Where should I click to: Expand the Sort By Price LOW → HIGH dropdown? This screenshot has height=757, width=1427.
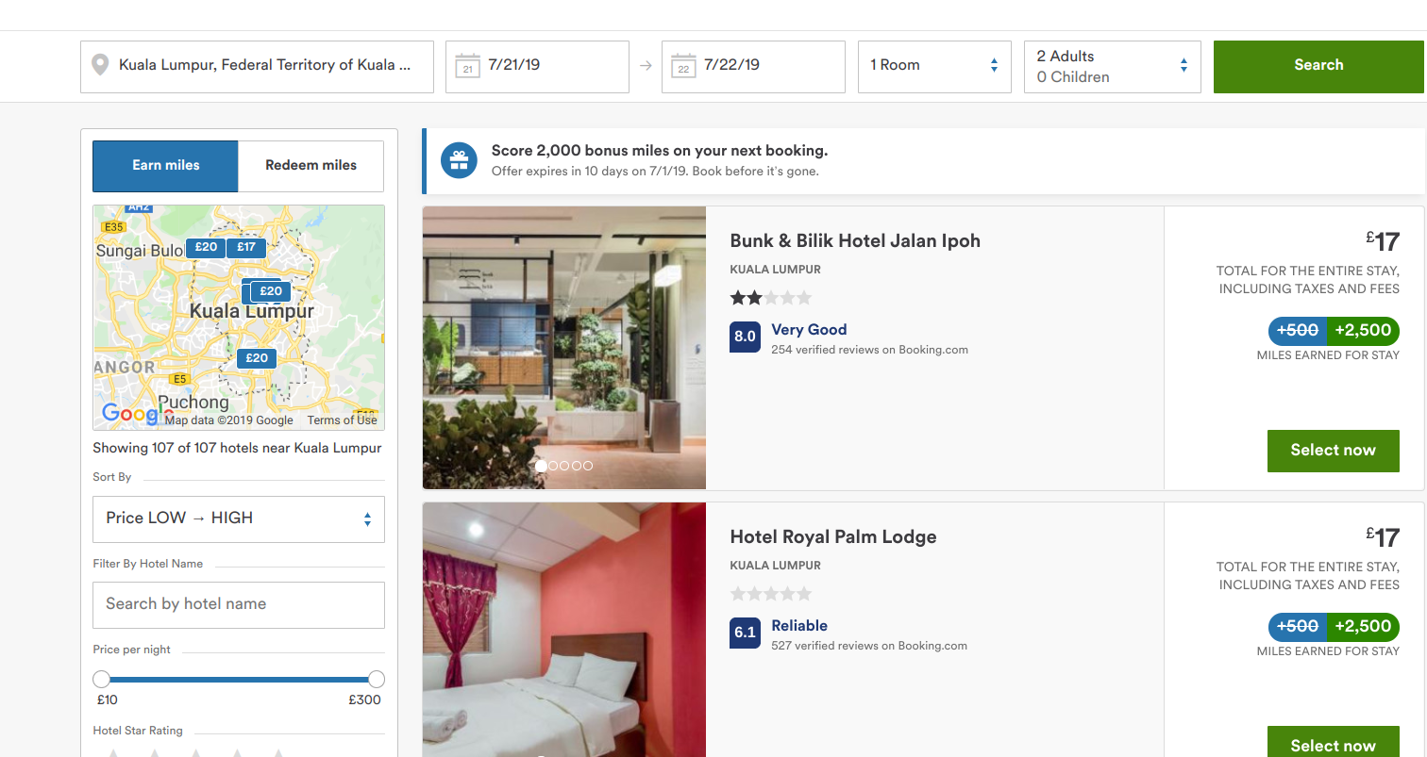[x=238, y=518]
